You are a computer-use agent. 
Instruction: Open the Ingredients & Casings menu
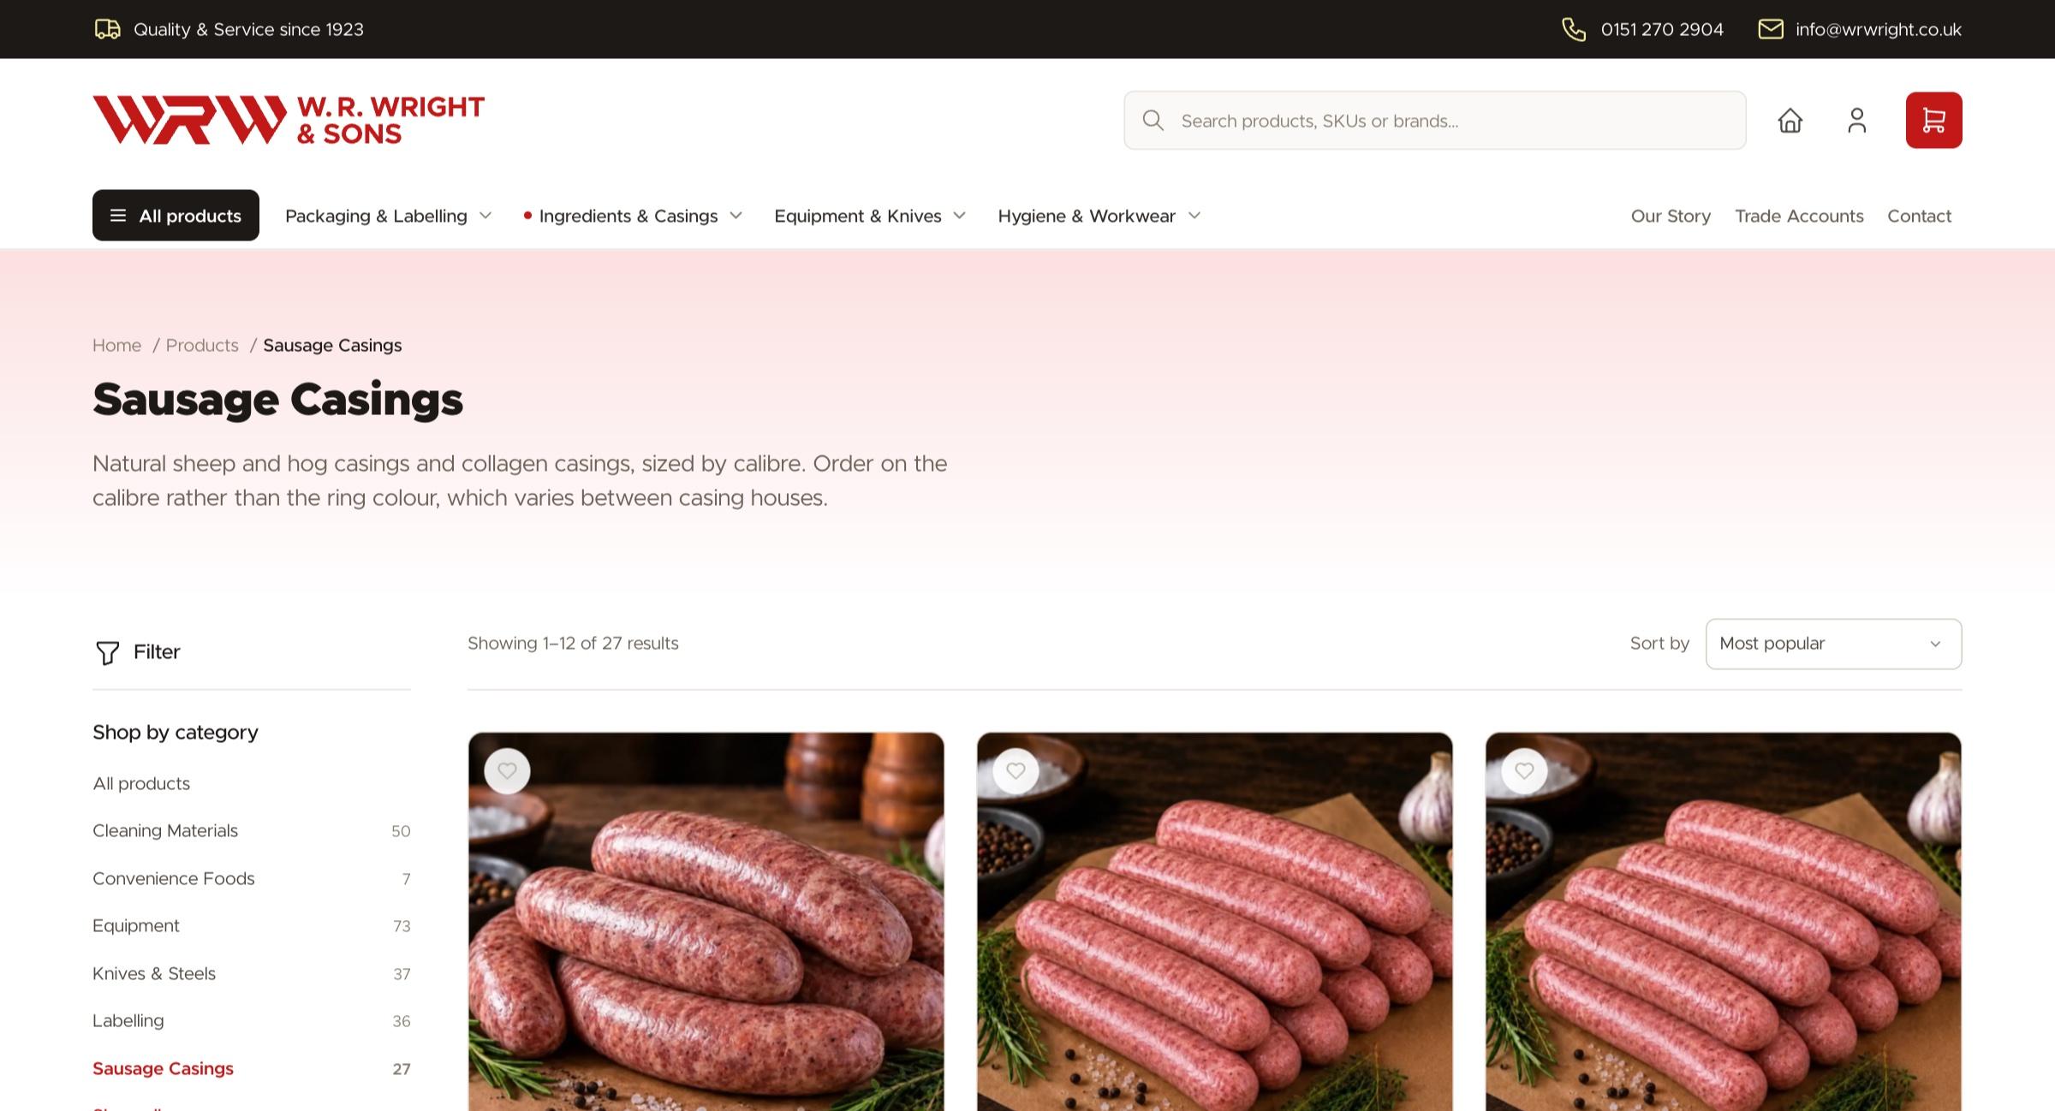628,216
